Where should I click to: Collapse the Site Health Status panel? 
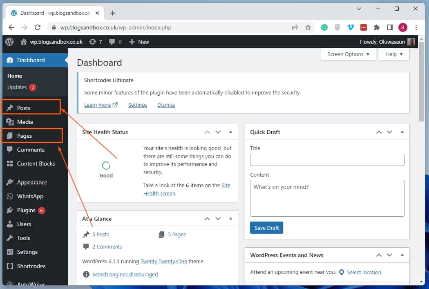click(x=231, y=132)
